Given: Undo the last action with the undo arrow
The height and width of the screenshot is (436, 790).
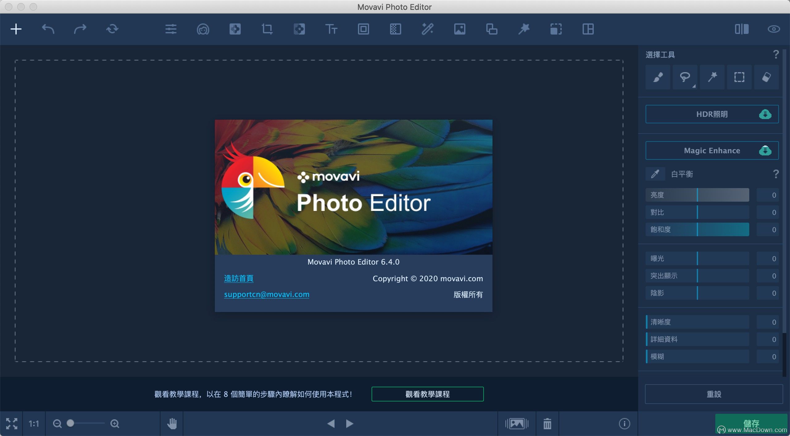Looking at the screenshot, I should tap(48, 29).
